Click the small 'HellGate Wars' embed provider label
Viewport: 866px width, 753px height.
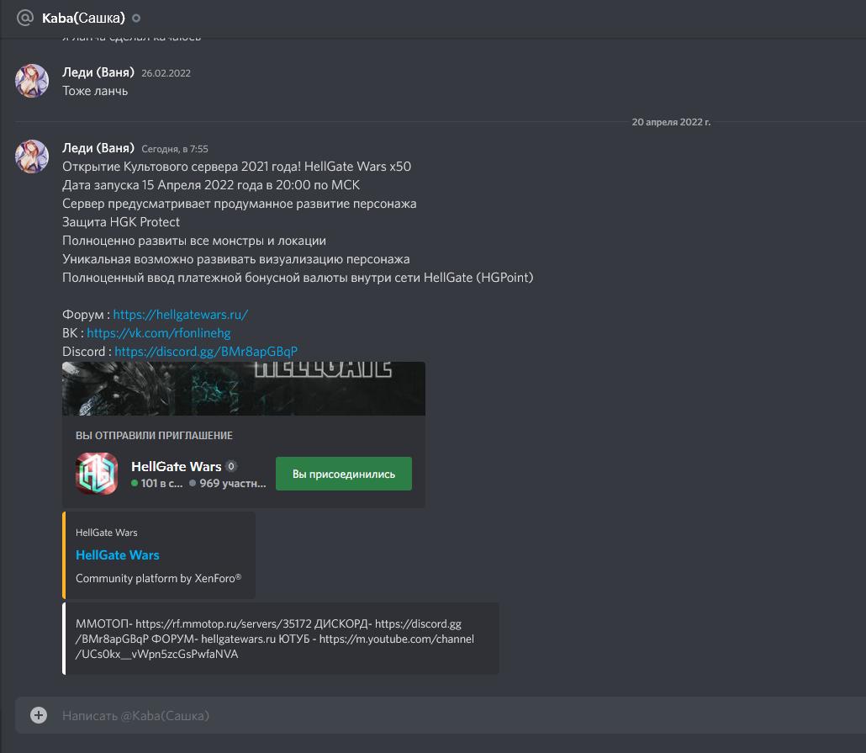[x=107, y=533]
